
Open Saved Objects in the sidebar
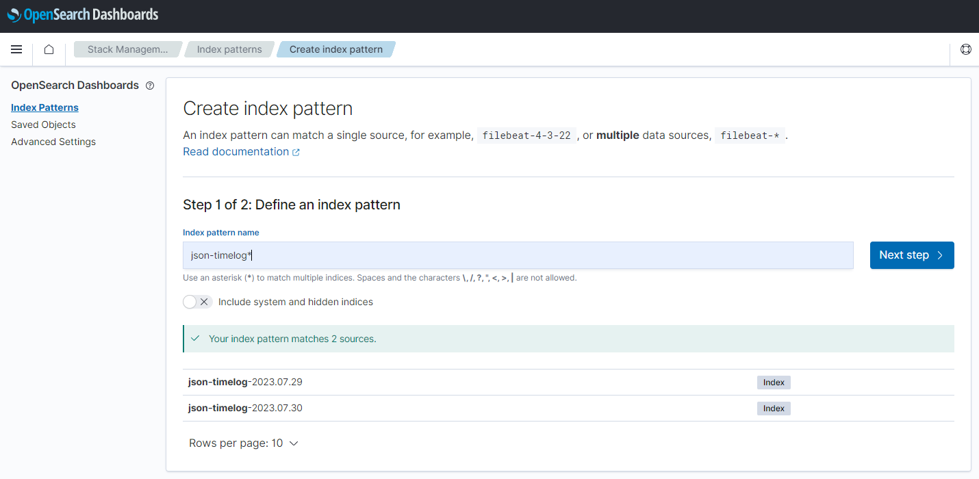(x=43, y=125)
